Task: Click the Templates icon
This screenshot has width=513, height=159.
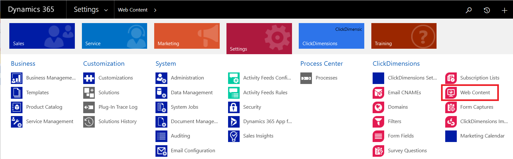Action: [17, 93]
